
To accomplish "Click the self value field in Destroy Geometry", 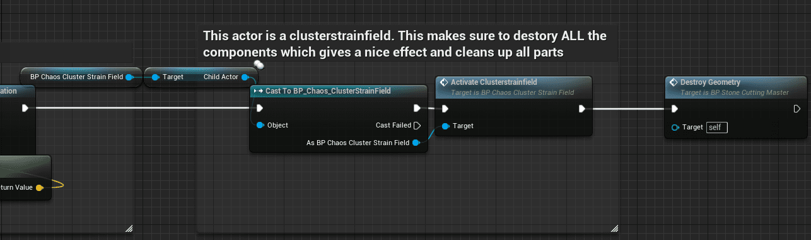I will click(x=717, y=127).
